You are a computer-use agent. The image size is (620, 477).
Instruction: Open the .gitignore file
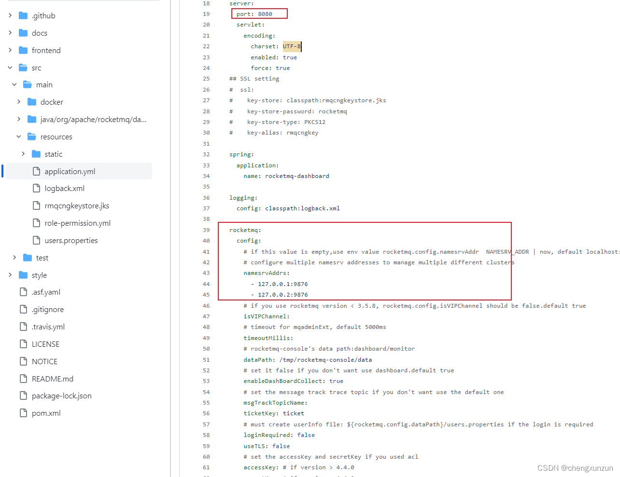tap(48, 310)
